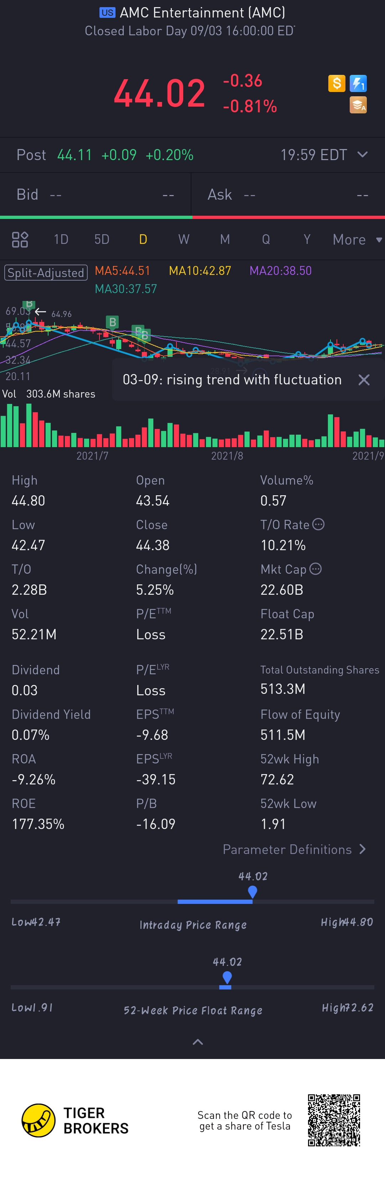The width and height of the screenshot is (385, 1182).
Task: Tap the 52wk Low value 1.91
Action: (x=273, y=824)
